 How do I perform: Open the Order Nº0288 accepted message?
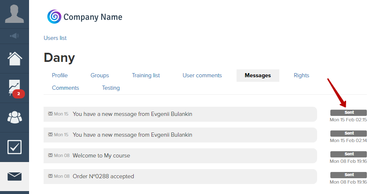pos(181,177)
